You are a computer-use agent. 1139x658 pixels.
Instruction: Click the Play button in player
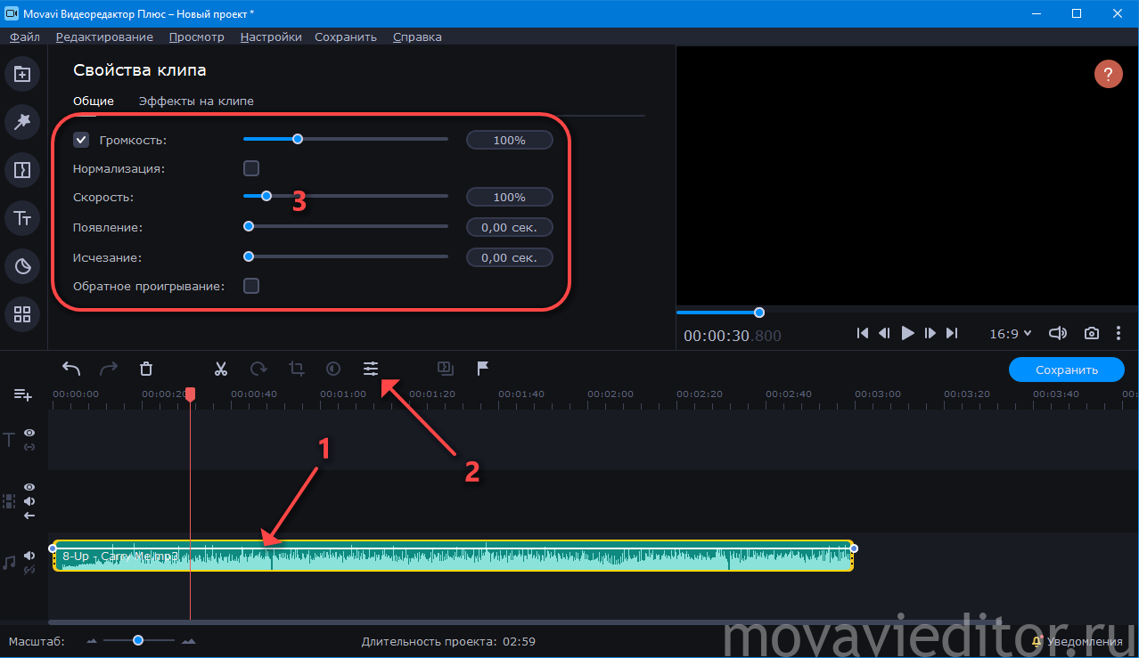point(907,333)
